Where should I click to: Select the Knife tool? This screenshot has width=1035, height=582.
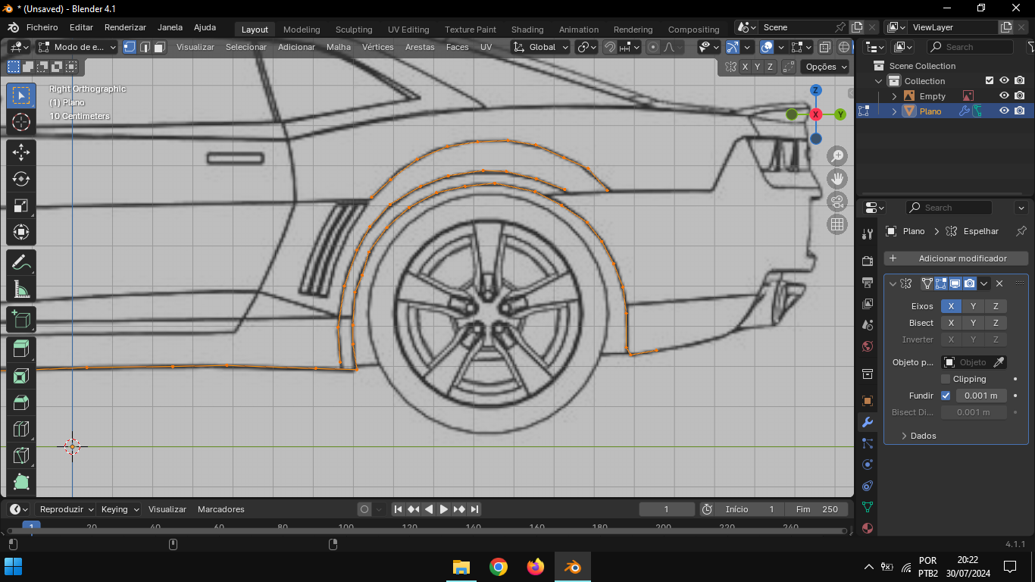(21, 455)
